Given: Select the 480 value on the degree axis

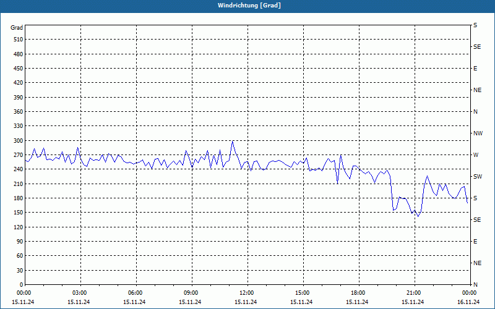Looking at the screenshot, I should click(x=19, y=54).
